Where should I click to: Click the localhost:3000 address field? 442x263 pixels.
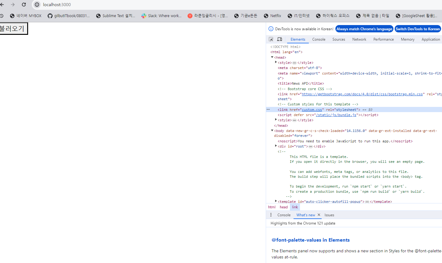pyautogui.click(x=57, y=5)
